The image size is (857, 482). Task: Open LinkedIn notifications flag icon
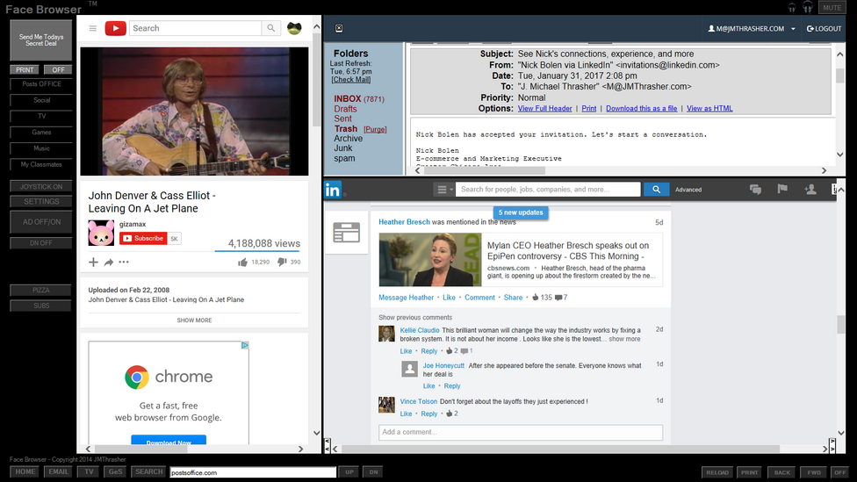(x=781, y=190)
